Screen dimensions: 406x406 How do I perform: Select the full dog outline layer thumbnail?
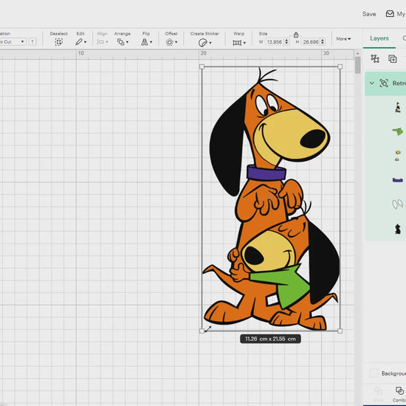point(398,107)
